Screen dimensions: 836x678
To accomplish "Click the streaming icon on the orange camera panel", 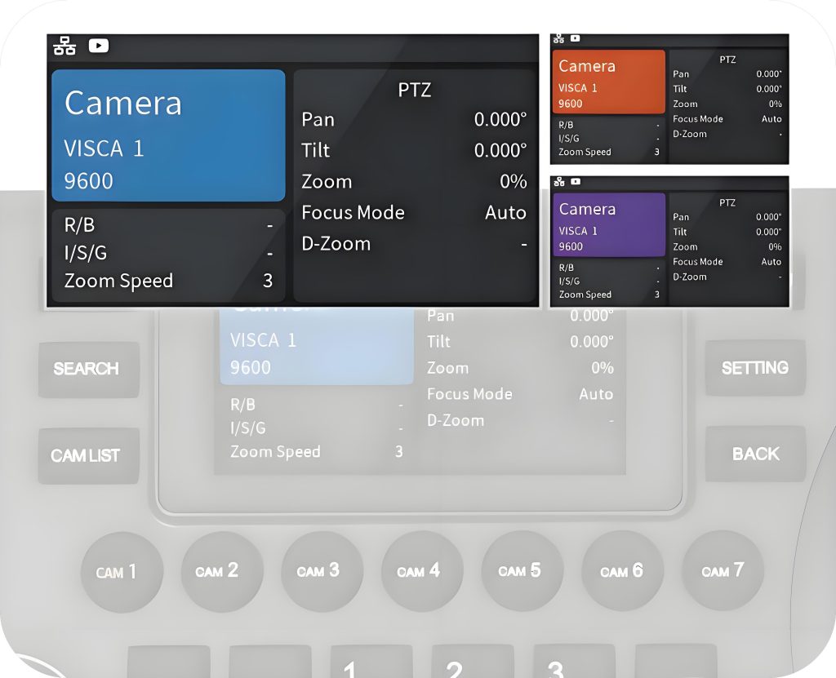I will click(x=576, y=38).
